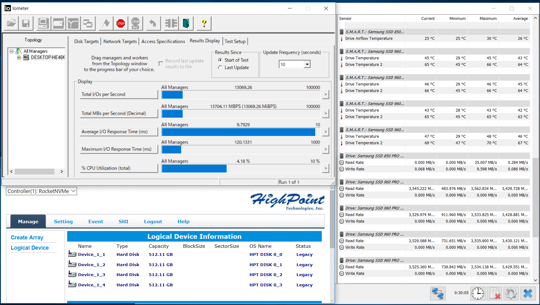Image resolution: width=540 pixels, height=305 pixels.
Task: Click Maximum I/O Response Time (ms) button
Action: click(119, 149)
